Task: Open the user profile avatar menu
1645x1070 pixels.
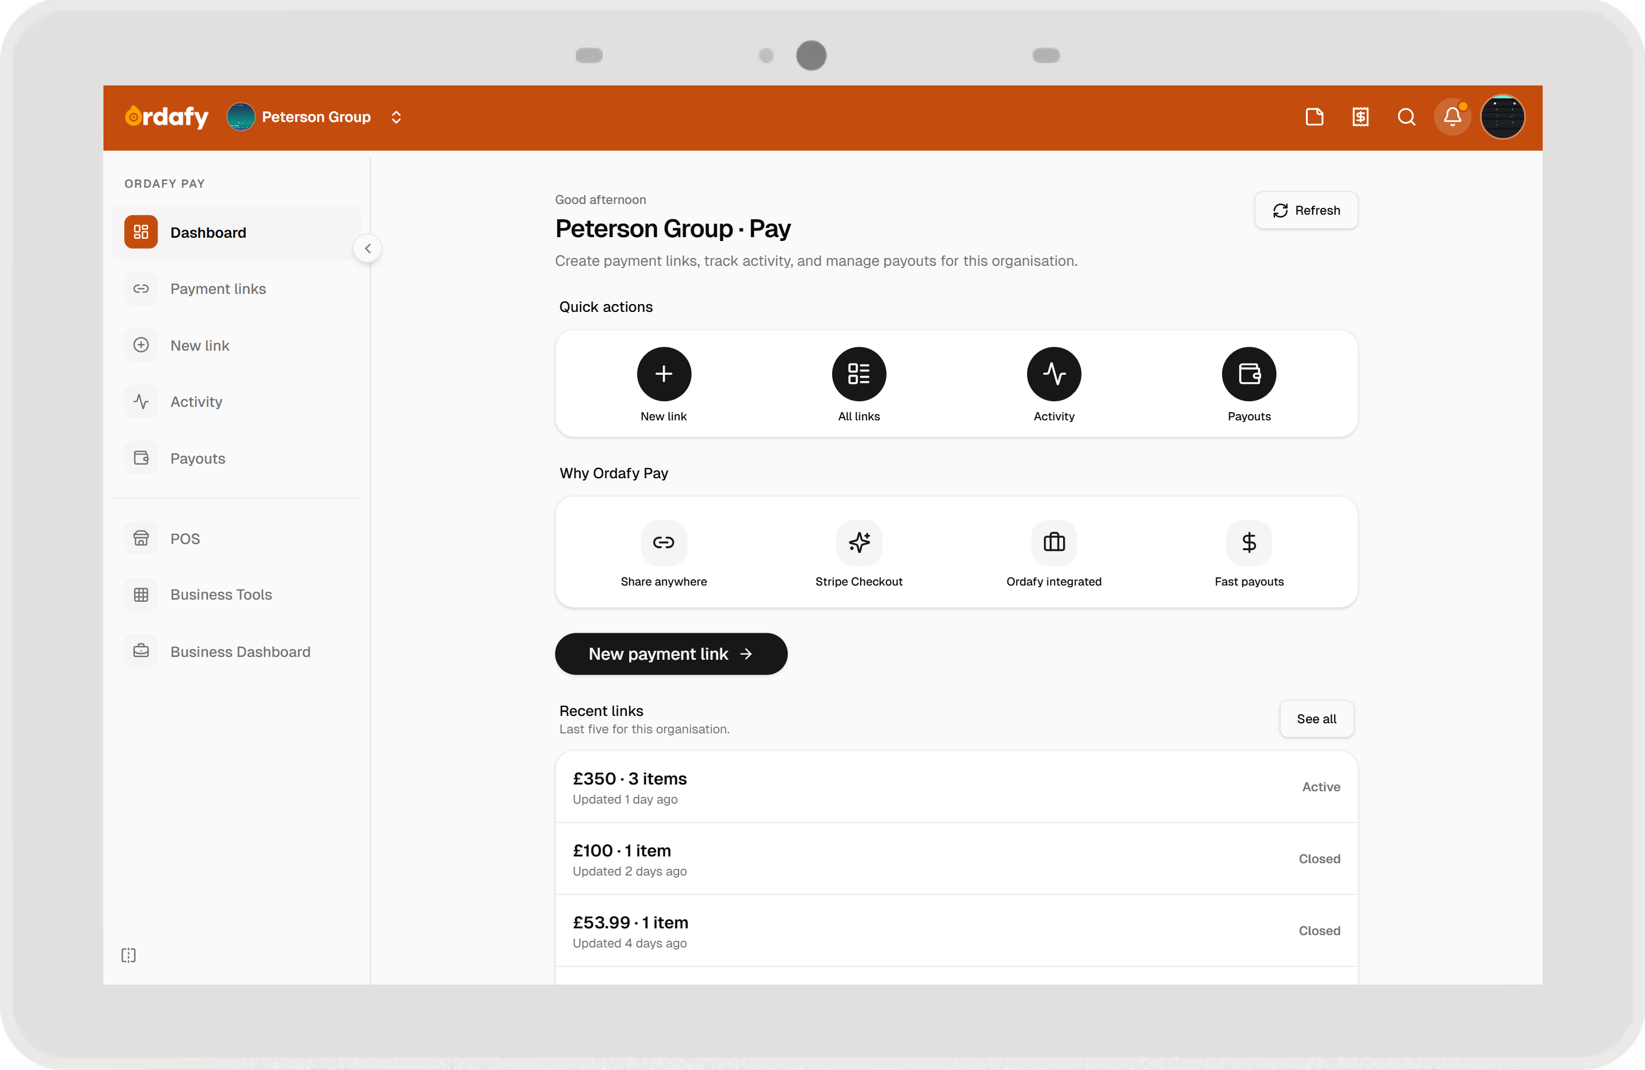Action: 1503,117
